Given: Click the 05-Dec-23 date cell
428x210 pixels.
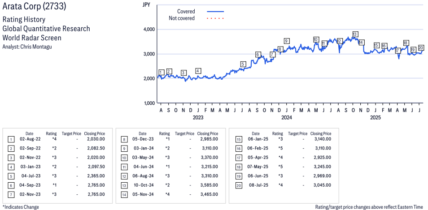Looking at the screenshot, I should click(143, 139).
